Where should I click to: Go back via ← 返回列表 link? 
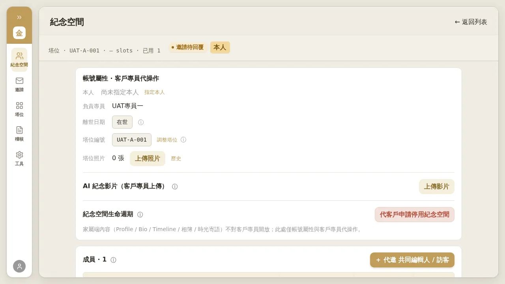(471, 22)
